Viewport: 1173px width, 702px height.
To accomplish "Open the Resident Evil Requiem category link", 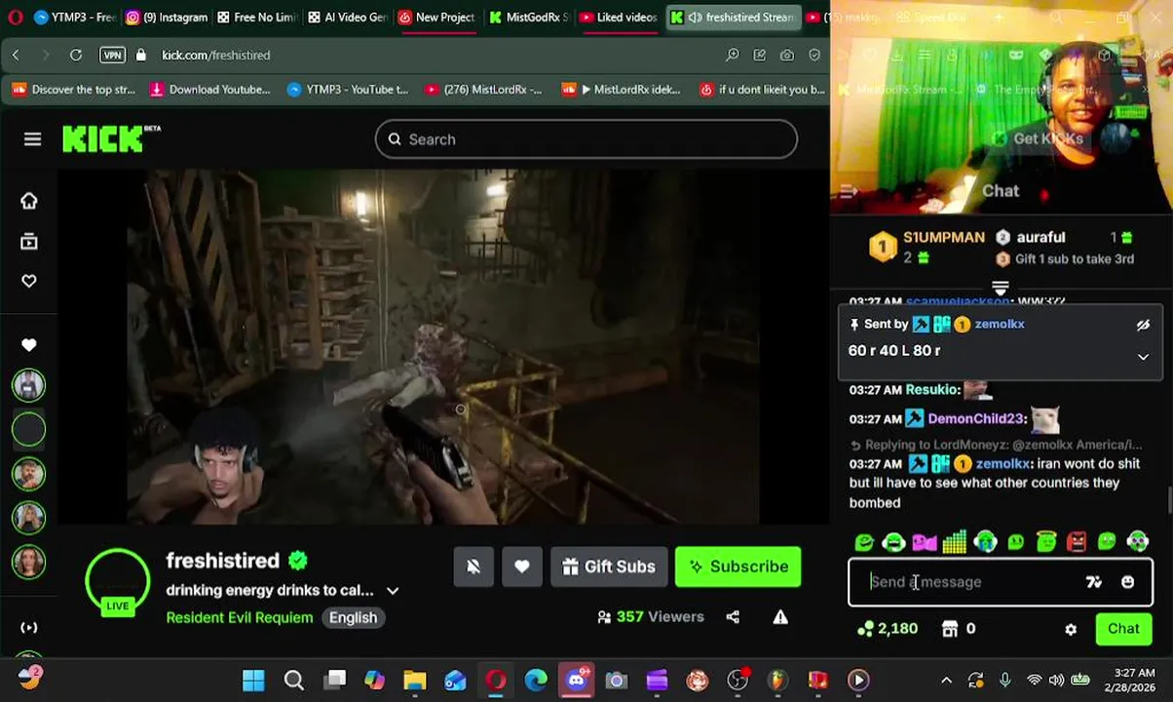I will click(x=240, y=617).
